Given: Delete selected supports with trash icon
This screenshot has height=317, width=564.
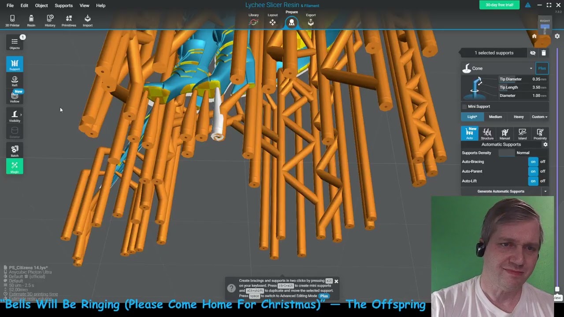Looking at the screenshot, I should point(543,53).
